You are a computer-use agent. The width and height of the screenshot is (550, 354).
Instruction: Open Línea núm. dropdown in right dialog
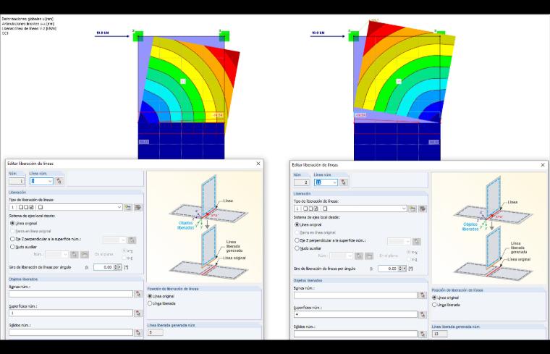coord(334,182)
